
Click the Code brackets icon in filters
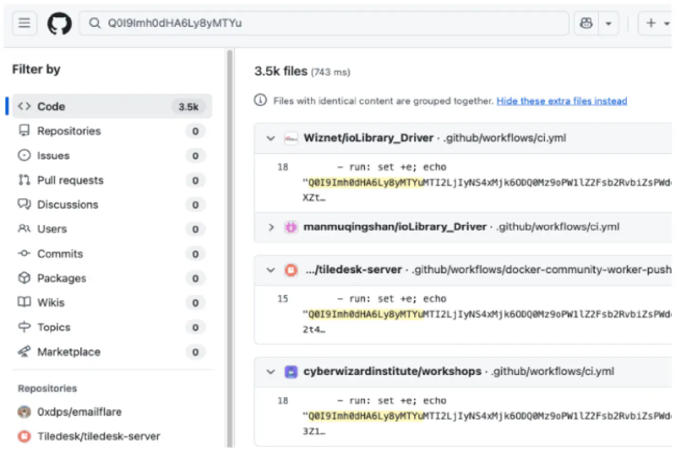click(24, 107)
